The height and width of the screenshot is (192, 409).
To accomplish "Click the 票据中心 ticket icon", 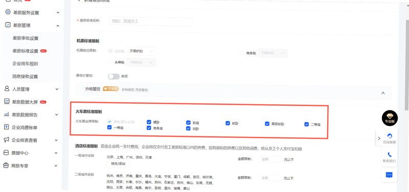I will pos(6,153).
